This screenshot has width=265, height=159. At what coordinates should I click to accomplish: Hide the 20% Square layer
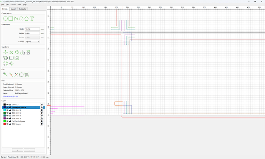pos(7,124)
